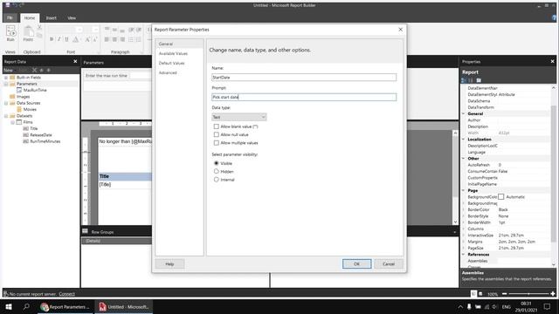Toggle BackgroundColor Automatic swatch in Properties
This screenshot has height=314, width=559.
(x=500, y=196)
